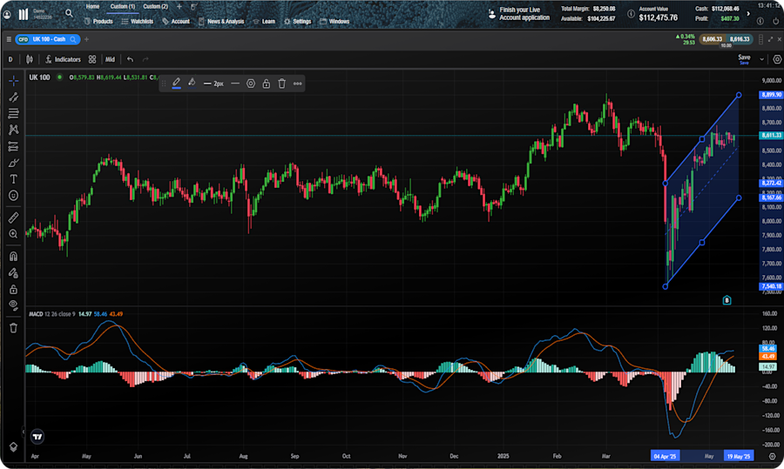Toggle magnet snap mode
The height and width of the screenshot is (469, 784).
click(x=13, y=257)
